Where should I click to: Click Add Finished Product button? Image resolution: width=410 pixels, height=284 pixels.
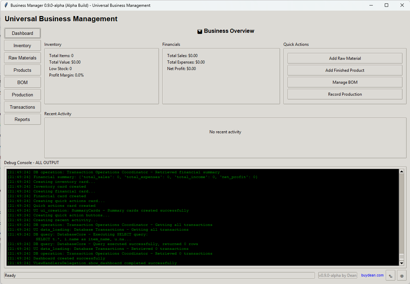tap(345, 70)
